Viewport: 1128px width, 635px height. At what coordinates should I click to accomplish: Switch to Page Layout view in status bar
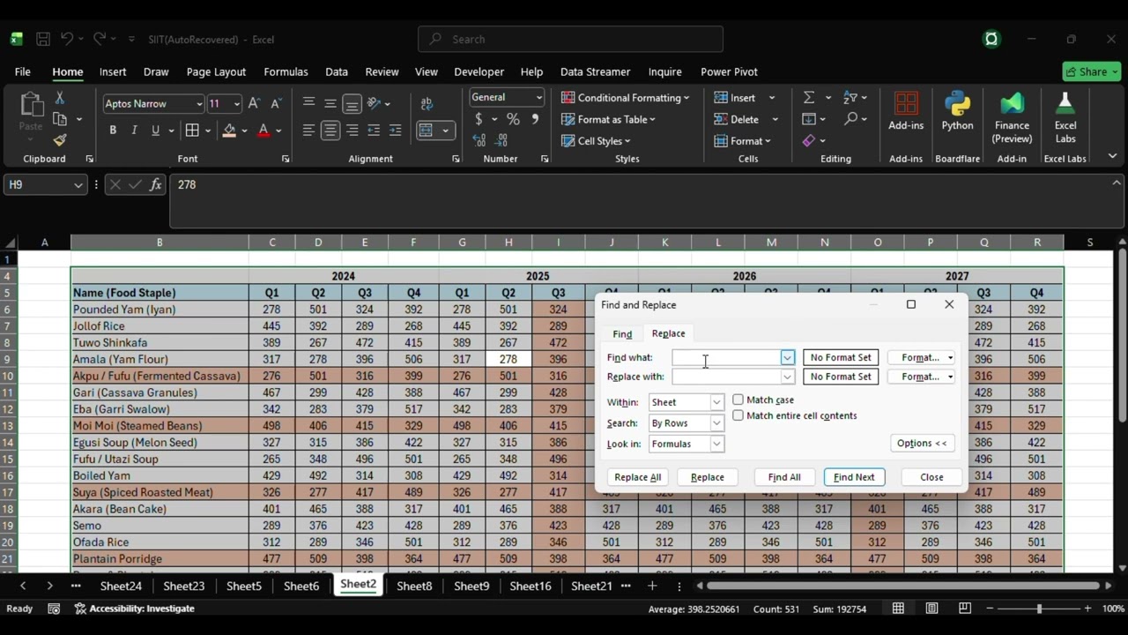[x=931, y=609]
